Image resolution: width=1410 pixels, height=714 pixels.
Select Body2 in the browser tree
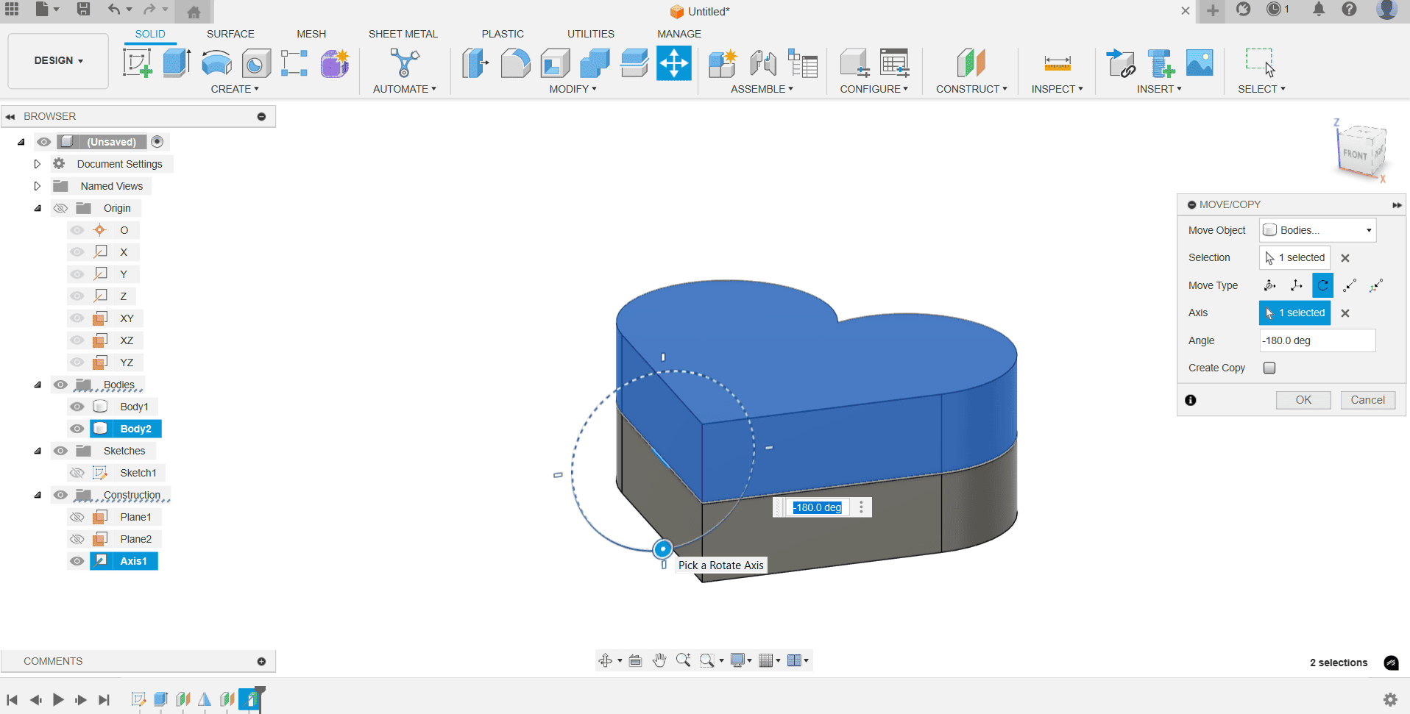click(x=126, y=429)
